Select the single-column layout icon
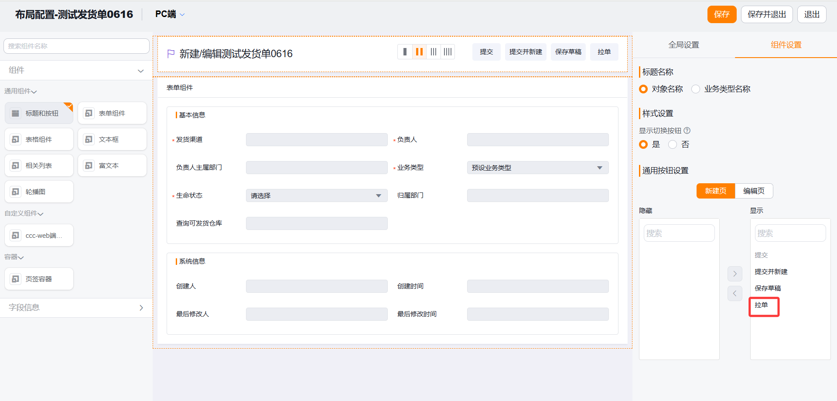 coord(405,52)
